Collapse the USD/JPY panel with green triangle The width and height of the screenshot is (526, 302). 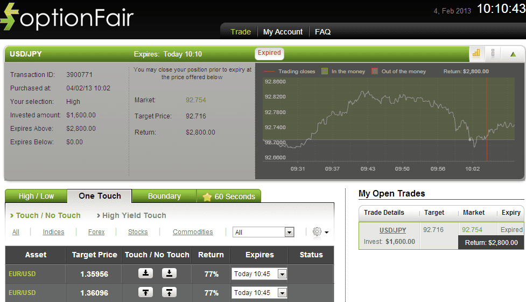pyautogui.click(x=513, y=53)
